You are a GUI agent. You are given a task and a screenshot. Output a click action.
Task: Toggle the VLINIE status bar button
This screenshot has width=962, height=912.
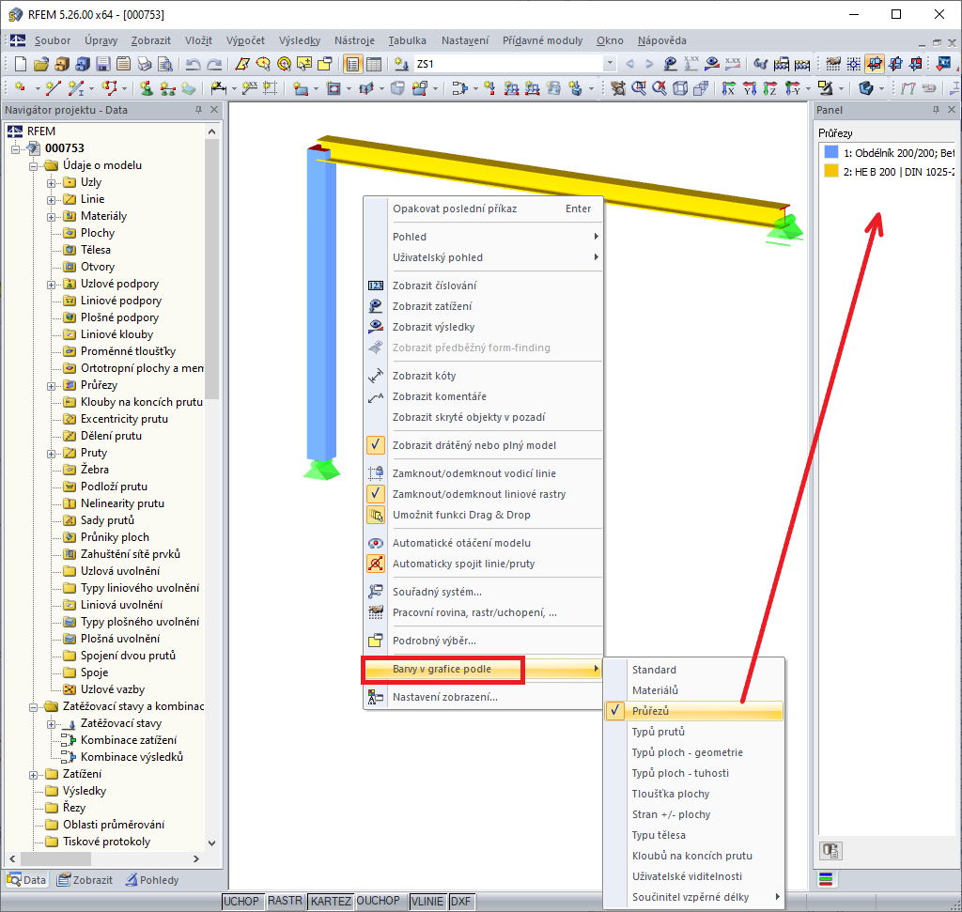coord(427,901)
